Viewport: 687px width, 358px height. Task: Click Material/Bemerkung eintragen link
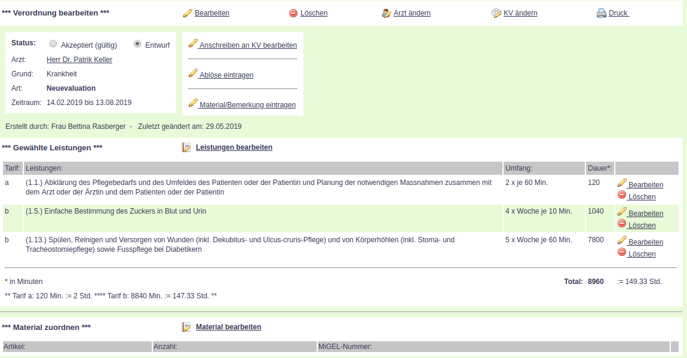point(247,105)
